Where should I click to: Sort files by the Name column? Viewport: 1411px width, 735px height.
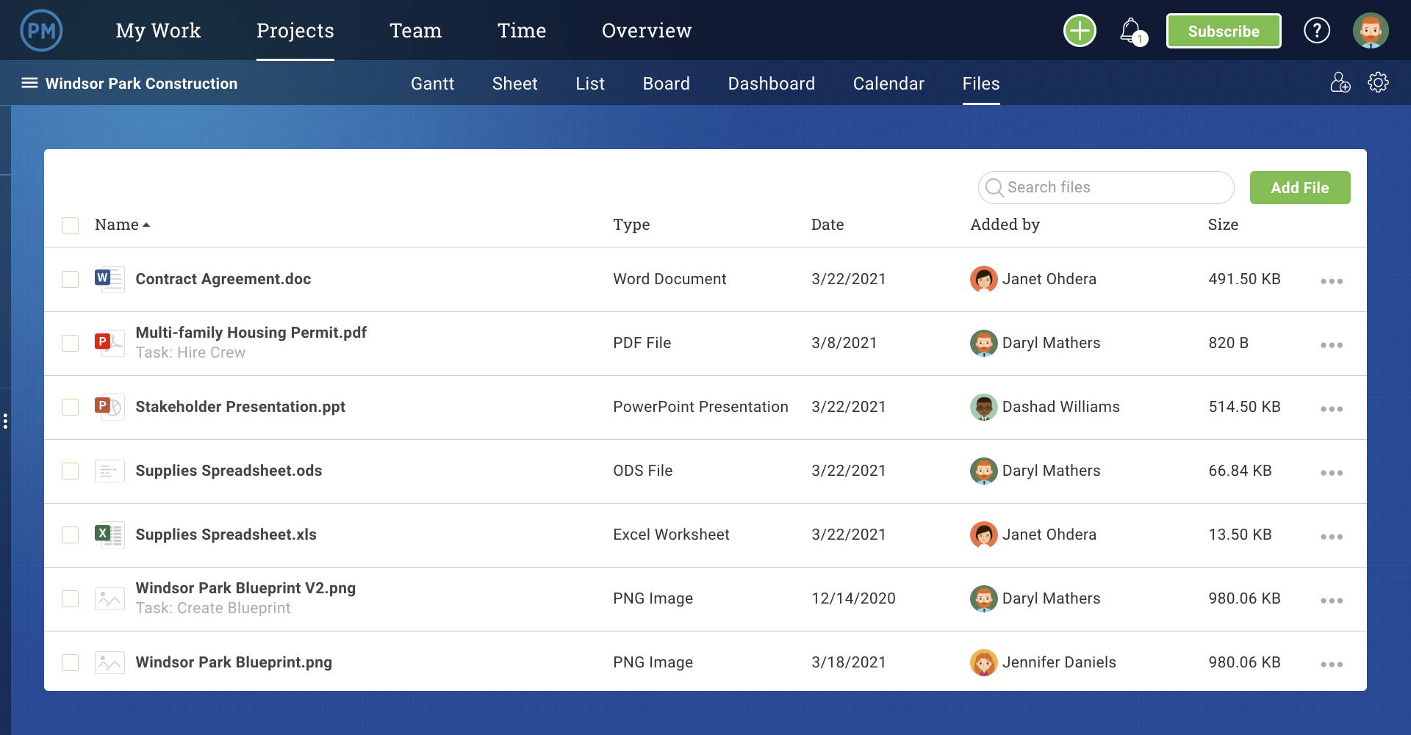point(122,225)
